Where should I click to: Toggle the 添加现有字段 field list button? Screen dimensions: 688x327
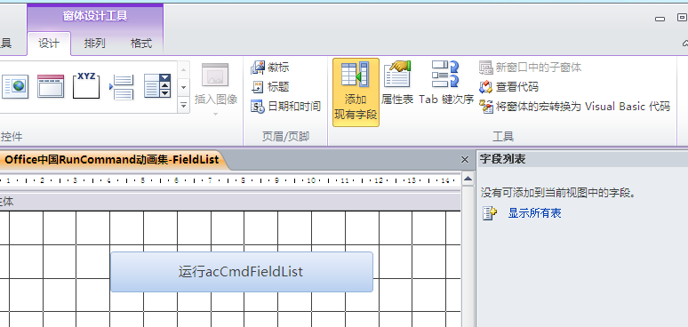click(x=356, y=92)
